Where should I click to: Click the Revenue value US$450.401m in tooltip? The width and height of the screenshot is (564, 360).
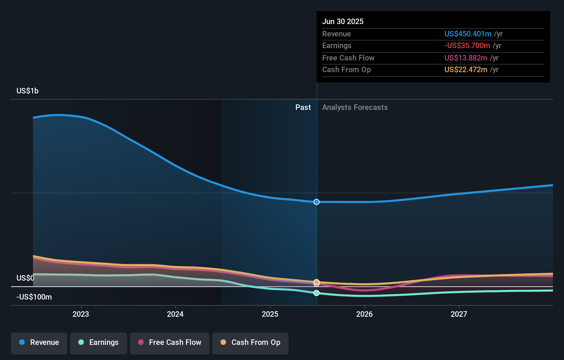pyautogui.click(x=468, y=34)
